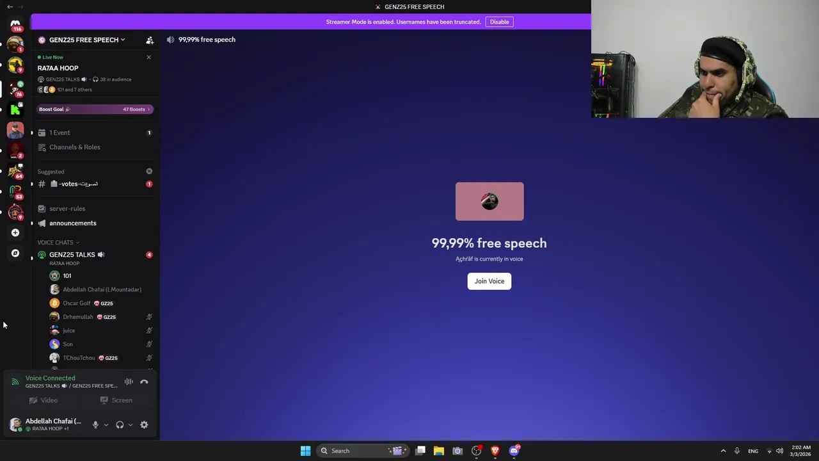
Task: Collapse the VOICE CHATS category
Action: click(58, 243)
